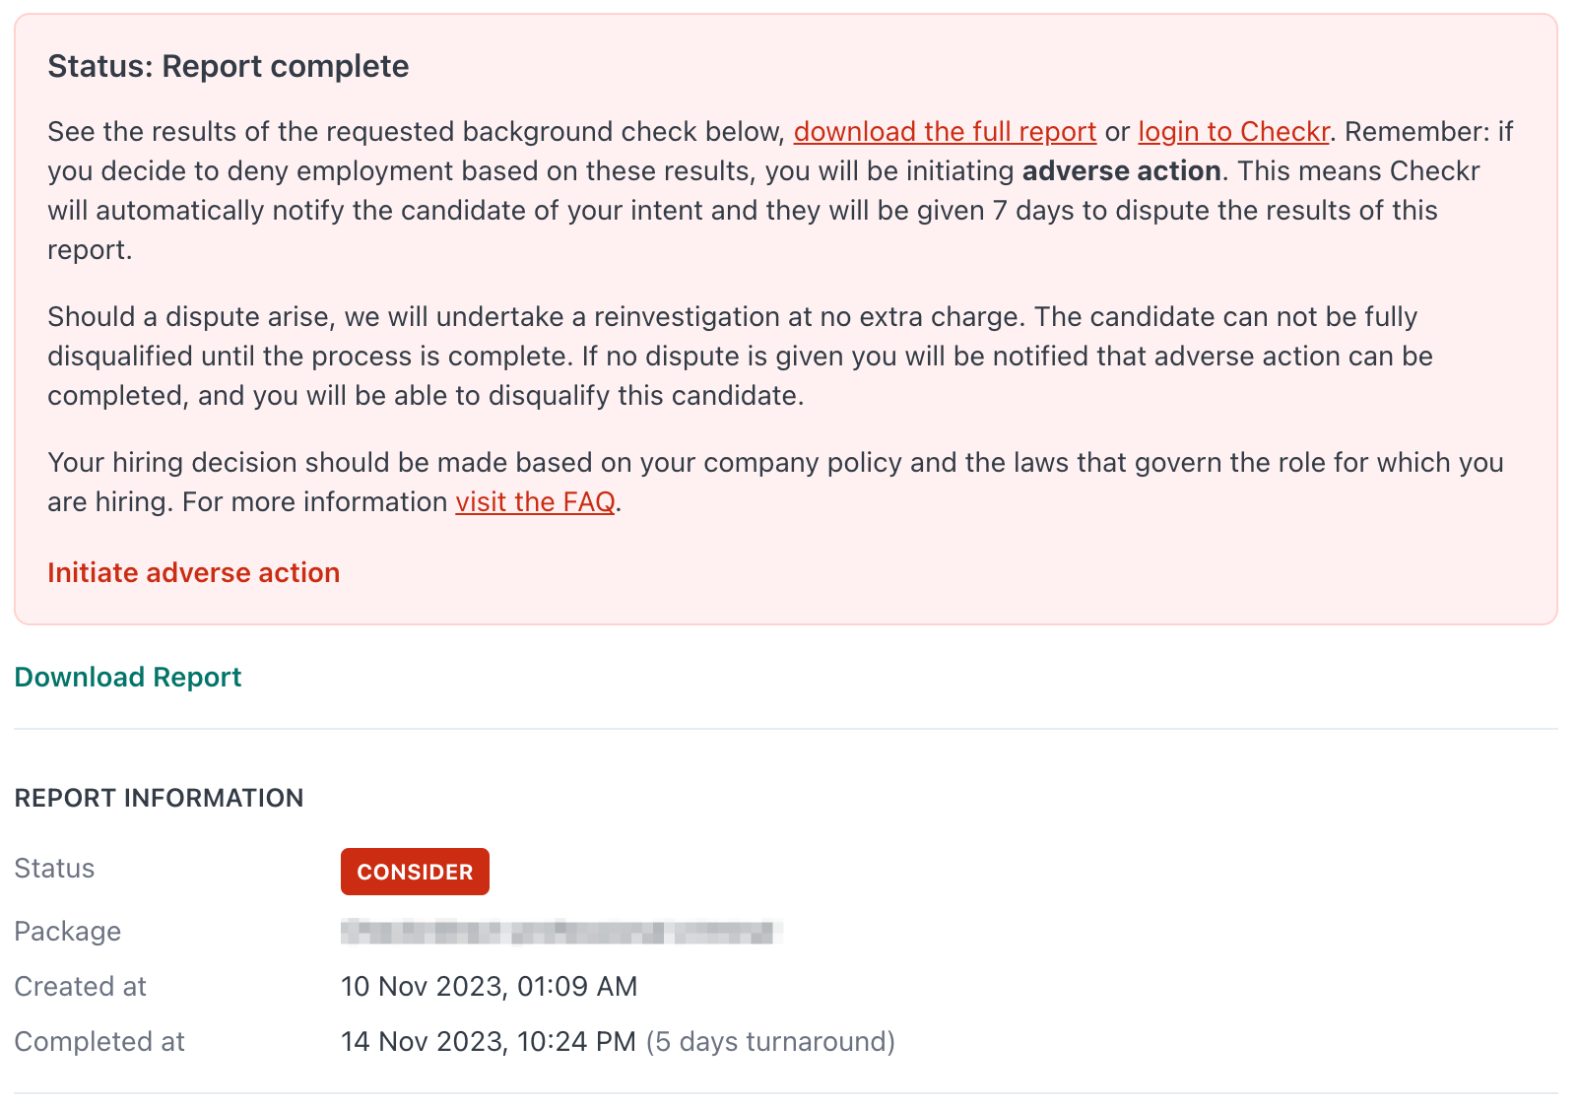Click the 'Created at' field label
Image resolution: width=1578 pixels, height=1107 pixels.
click(80, 987)
